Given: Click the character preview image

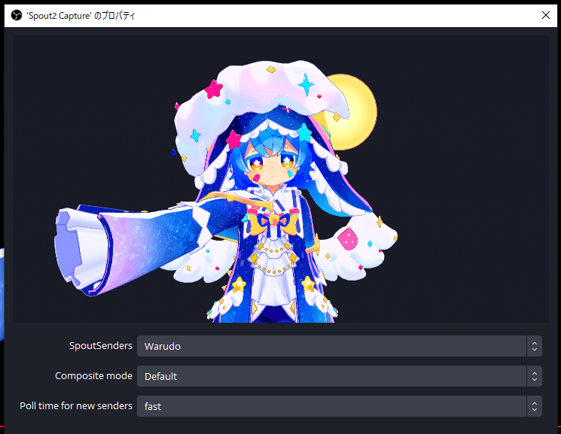Looking at the screenshot, I should click(x=280, y=179).
